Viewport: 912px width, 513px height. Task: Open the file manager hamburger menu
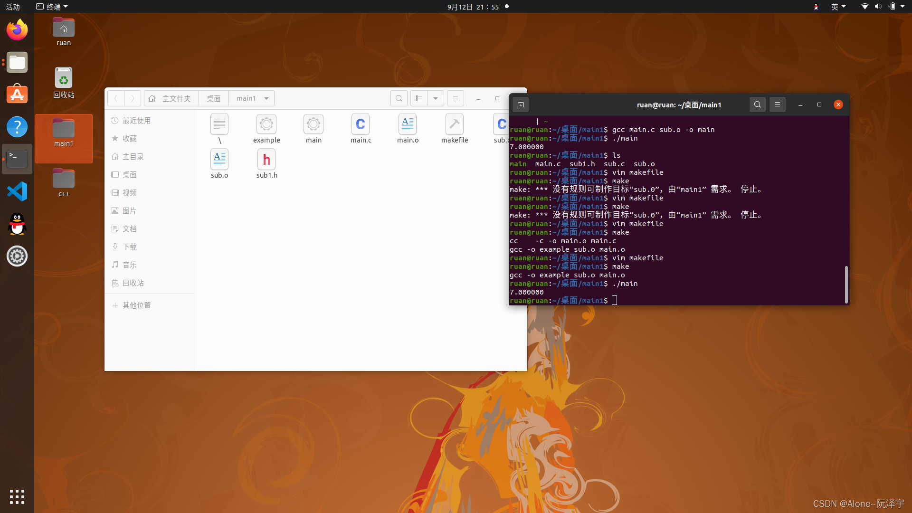coord(455,98)
